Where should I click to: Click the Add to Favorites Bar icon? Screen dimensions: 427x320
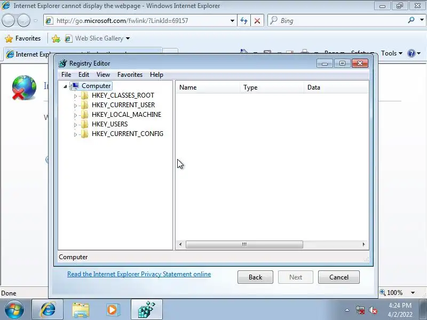[56, 38]
